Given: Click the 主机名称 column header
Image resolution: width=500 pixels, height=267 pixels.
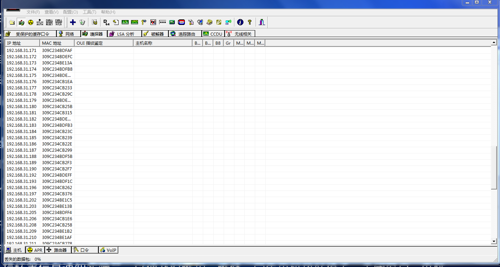Looking at the screenshot, I should click(x=163, y=43).
